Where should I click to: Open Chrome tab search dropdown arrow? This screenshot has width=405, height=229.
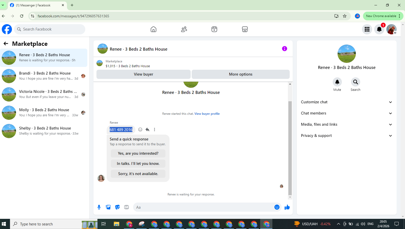pyautogui.click(x=3, y=5)
